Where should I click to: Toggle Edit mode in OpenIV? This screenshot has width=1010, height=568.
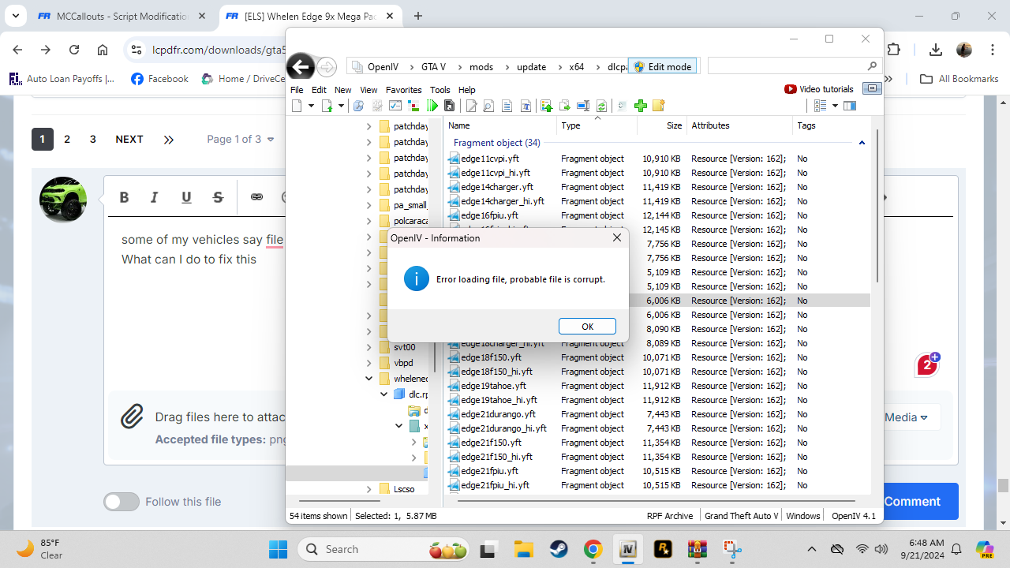pyautogui.click(x=662, y=67)
